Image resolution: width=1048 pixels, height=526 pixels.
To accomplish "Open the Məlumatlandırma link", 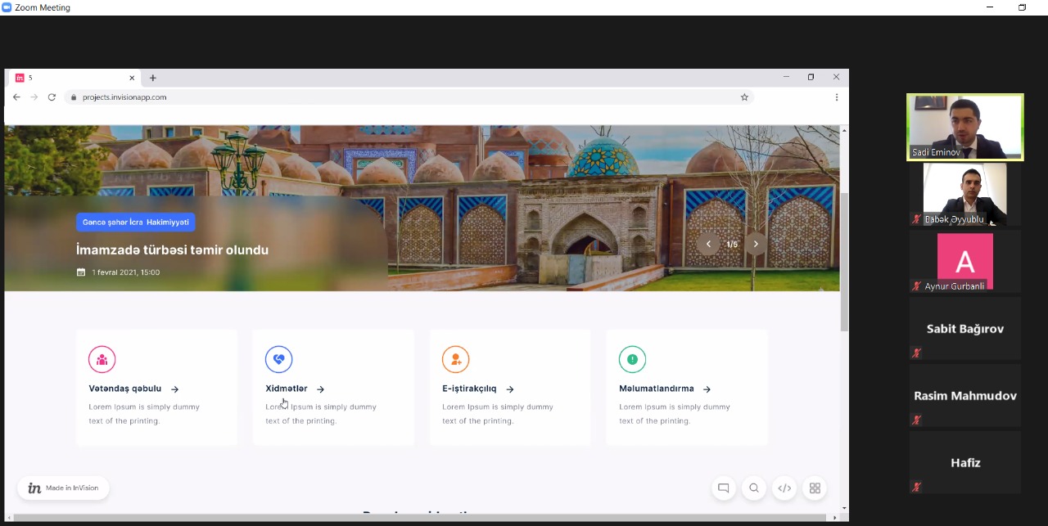I will click(657, 389).
